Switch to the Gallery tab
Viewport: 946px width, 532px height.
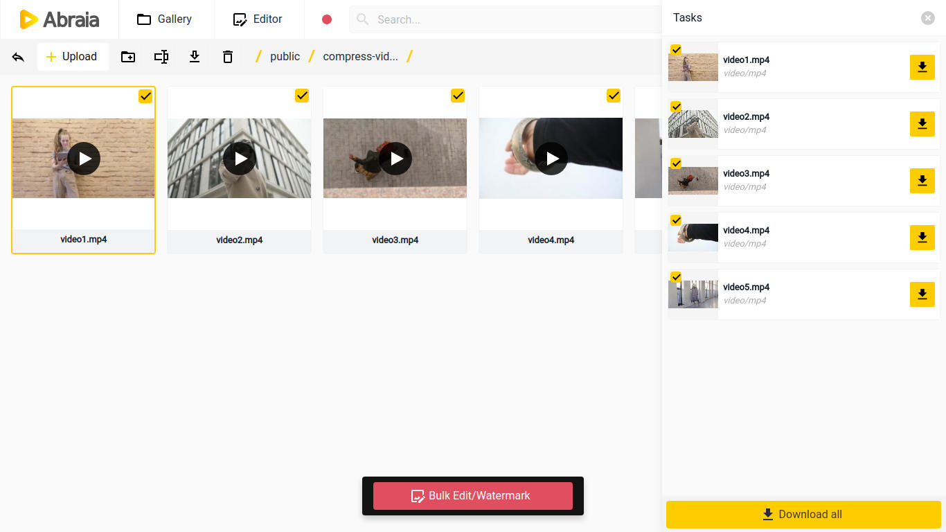166,19
